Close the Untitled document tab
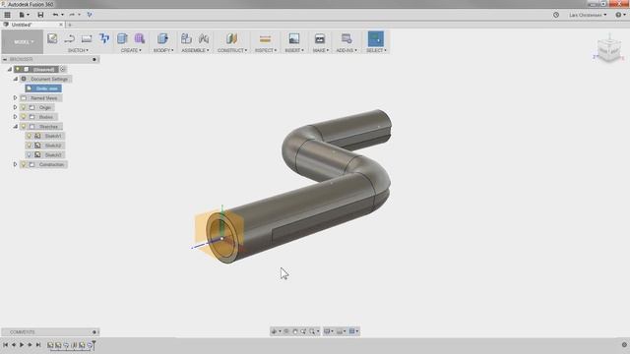The image size is (630, 354). 61,25
